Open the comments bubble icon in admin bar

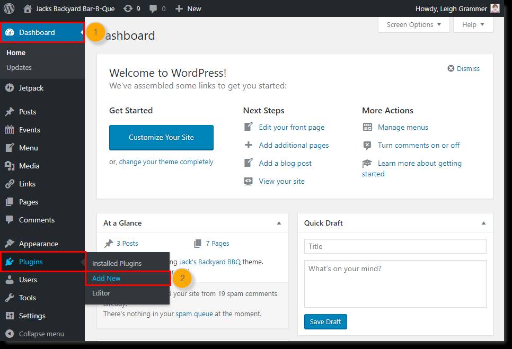coord(153,9)
